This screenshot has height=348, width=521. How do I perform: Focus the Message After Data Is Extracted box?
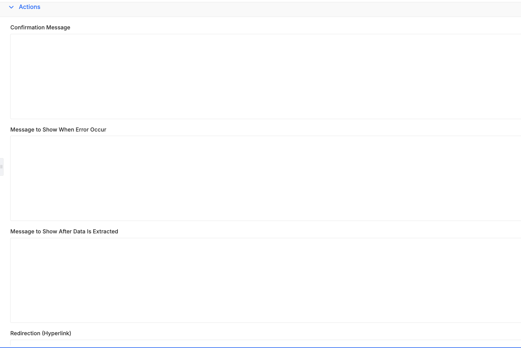pyautogui.click(x=266, y=280)
